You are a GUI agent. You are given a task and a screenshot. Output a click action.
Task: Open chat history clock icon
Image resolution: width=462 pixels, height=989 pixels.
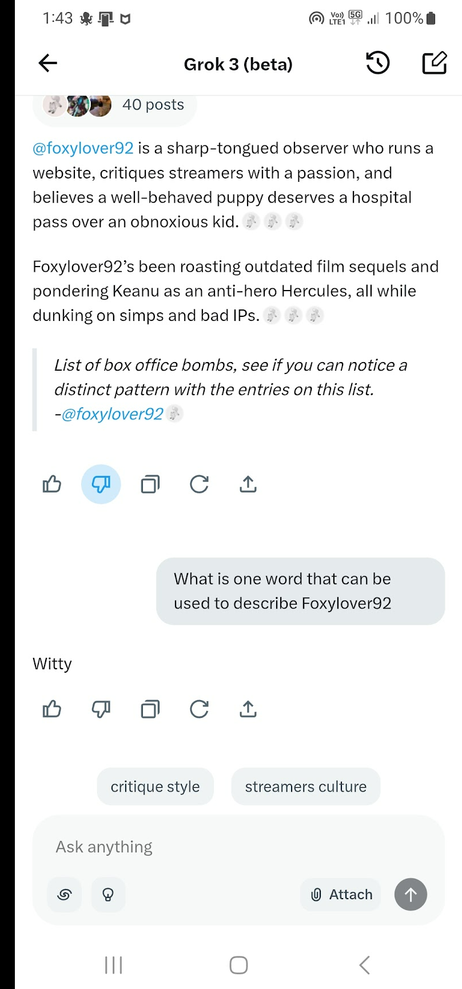pos(377,63)
